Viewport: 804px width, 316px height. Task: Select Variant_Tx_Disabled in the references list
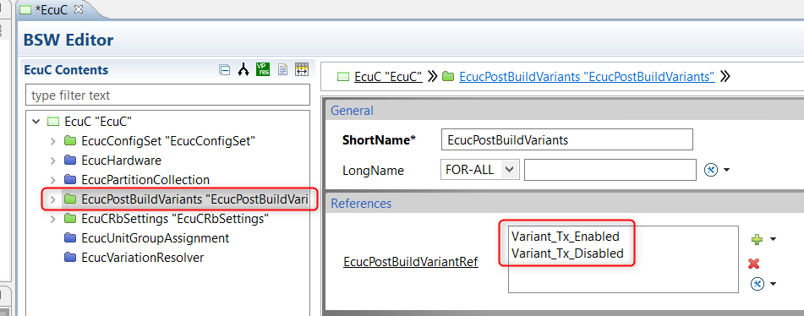click(567, 253)
